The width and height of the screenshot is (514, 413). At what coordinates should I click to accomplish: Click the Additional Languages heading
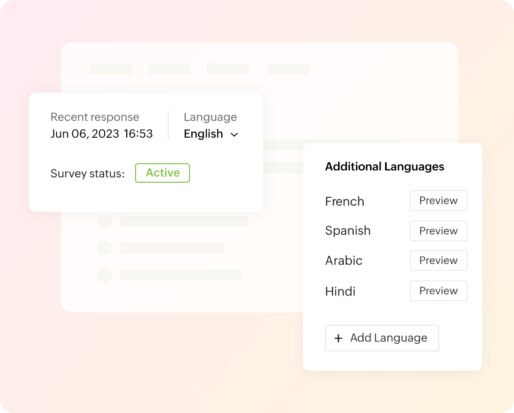tap(385, 167)
